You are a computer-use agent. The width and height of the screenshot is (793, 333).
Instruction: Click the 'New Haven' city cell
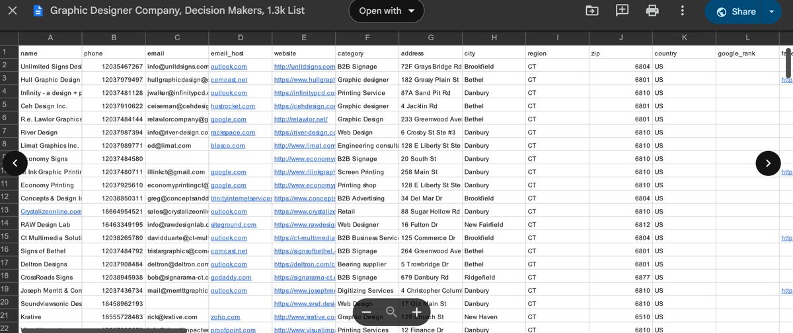(494, 317)
